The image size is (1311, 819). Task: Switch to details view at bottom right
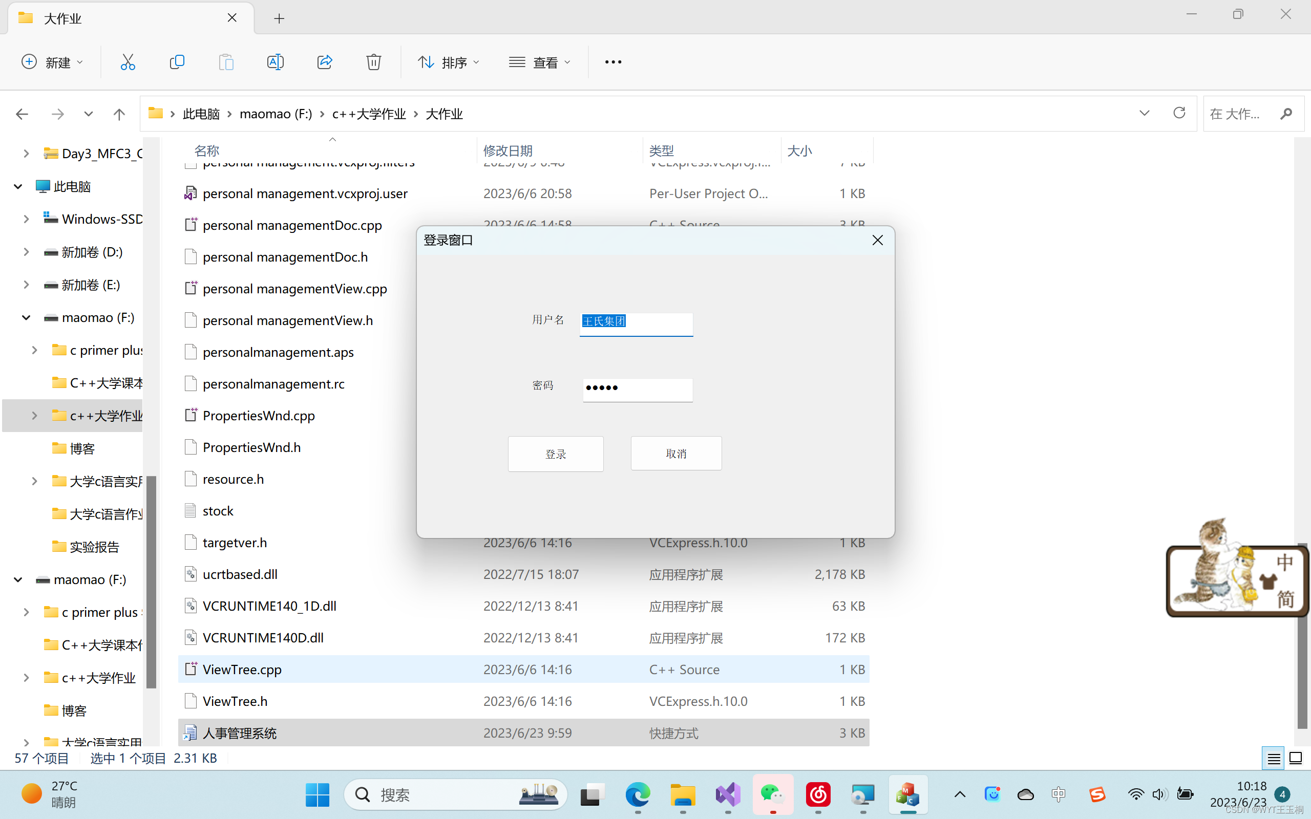pyautogui.click(x=1273, y=758)
